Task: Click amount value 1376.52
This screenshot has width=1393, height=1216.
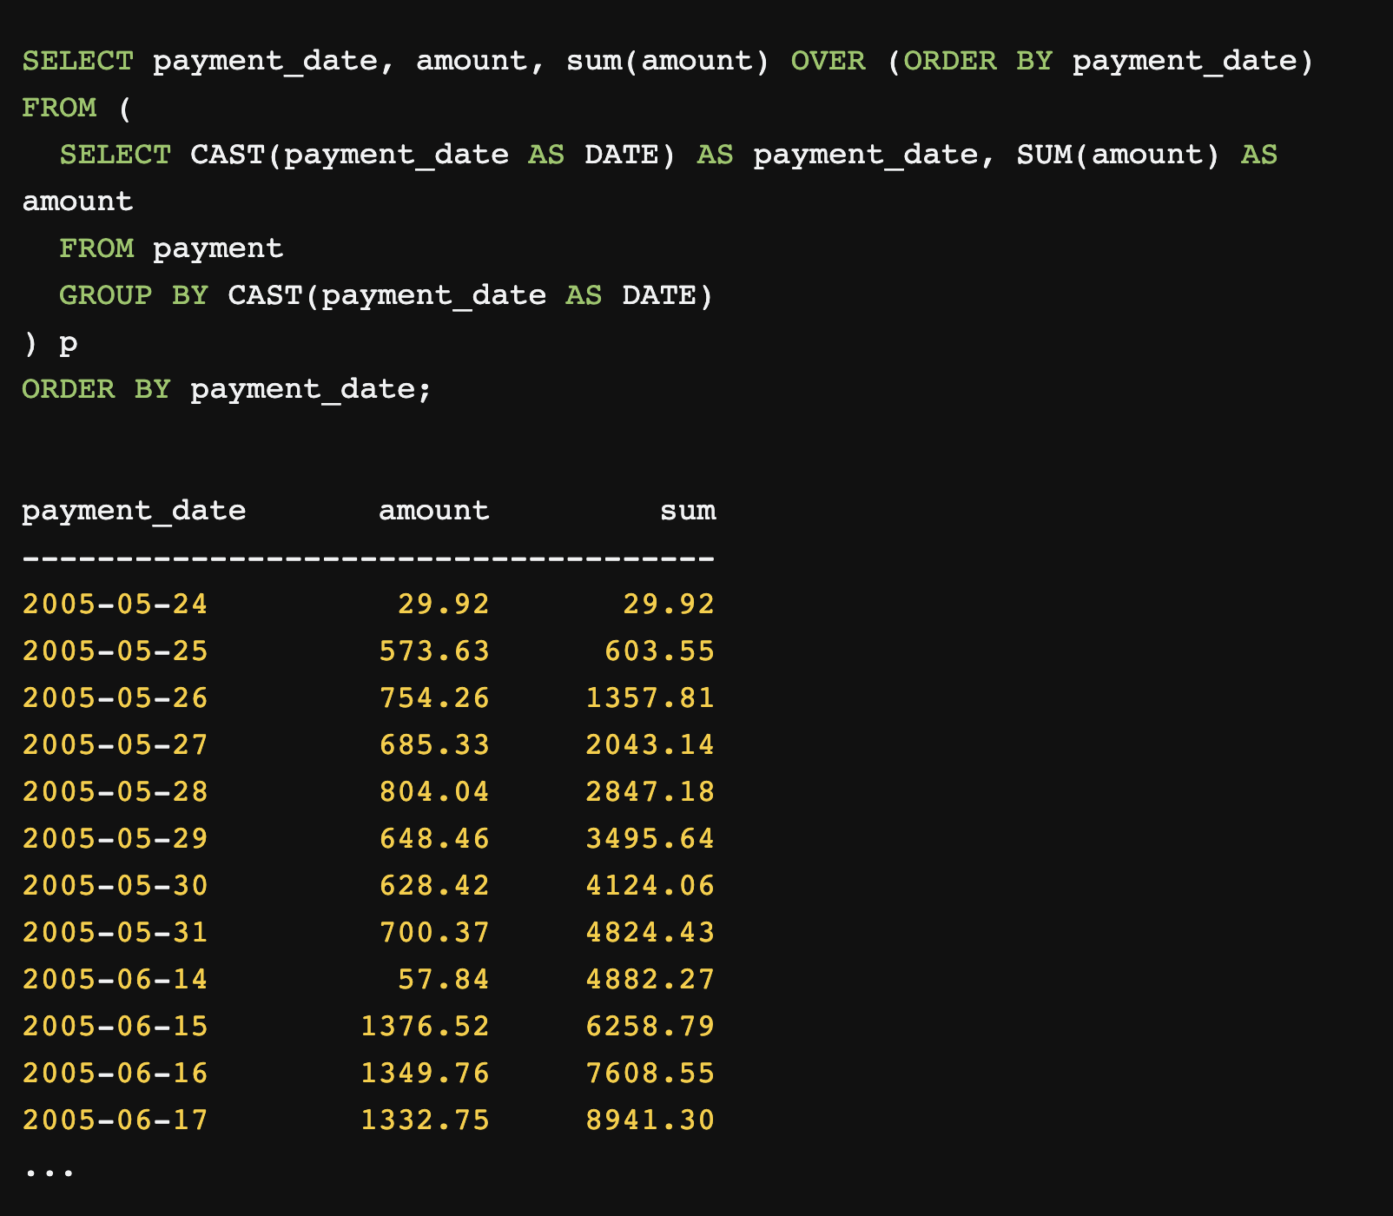Action: pos(426,1026)
